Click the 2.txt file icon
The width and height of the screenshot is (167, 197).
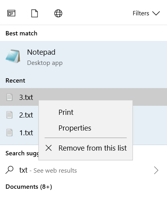click(x=9, y=115)
